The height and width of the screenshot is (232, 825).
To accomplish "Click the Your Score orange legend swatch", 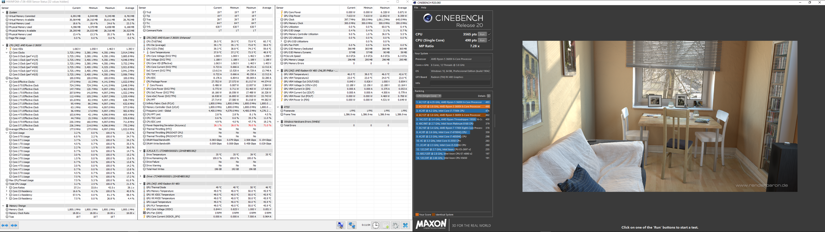I will coord(417,215).
